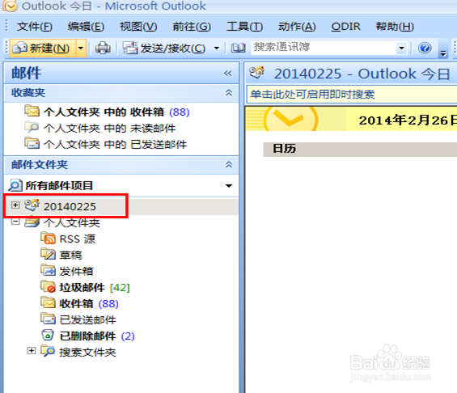Open the 文件(F) menu
The image size is (457, 393).
click(x=35, y=27)
